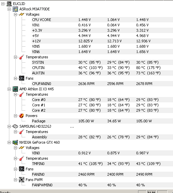Collapse the EUCLID root node
This screenshot has width=173, height=193.
pos(3,4)
